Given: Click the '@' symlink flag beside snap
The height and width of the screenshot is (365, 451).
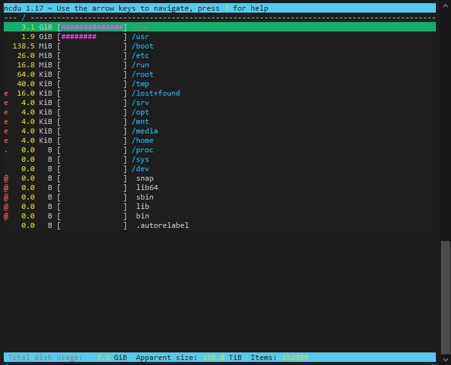Looking at the screenshot, I should (x=6, y=178).
